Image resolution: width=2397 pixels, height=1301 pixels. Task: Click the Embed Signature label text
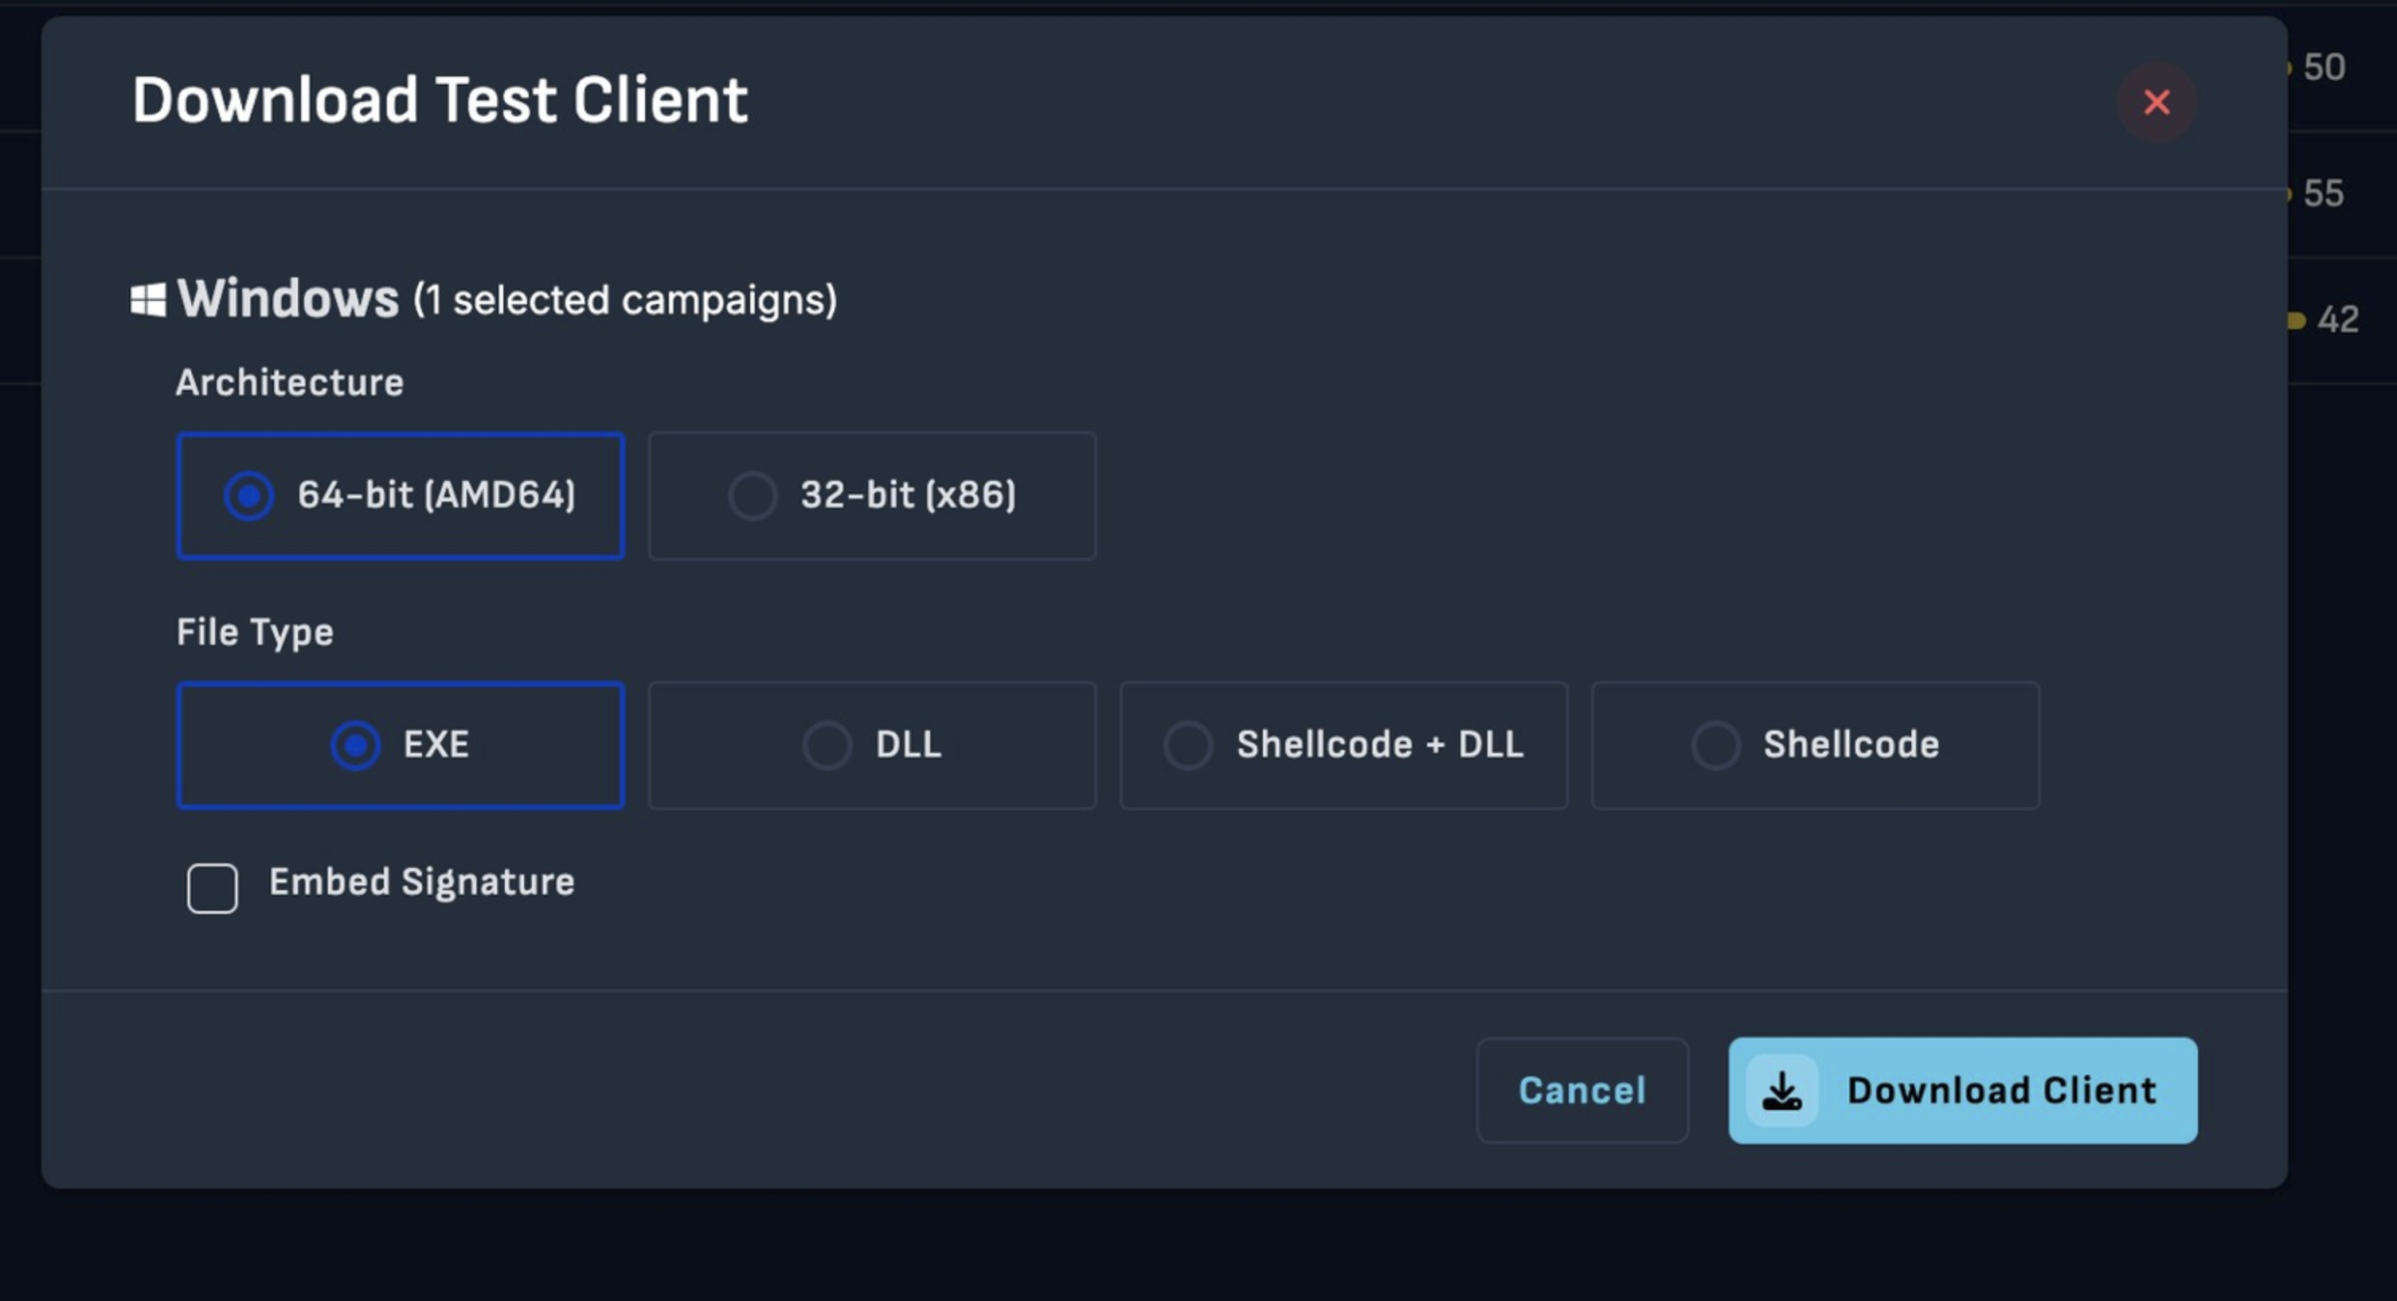tap(421, 881)
